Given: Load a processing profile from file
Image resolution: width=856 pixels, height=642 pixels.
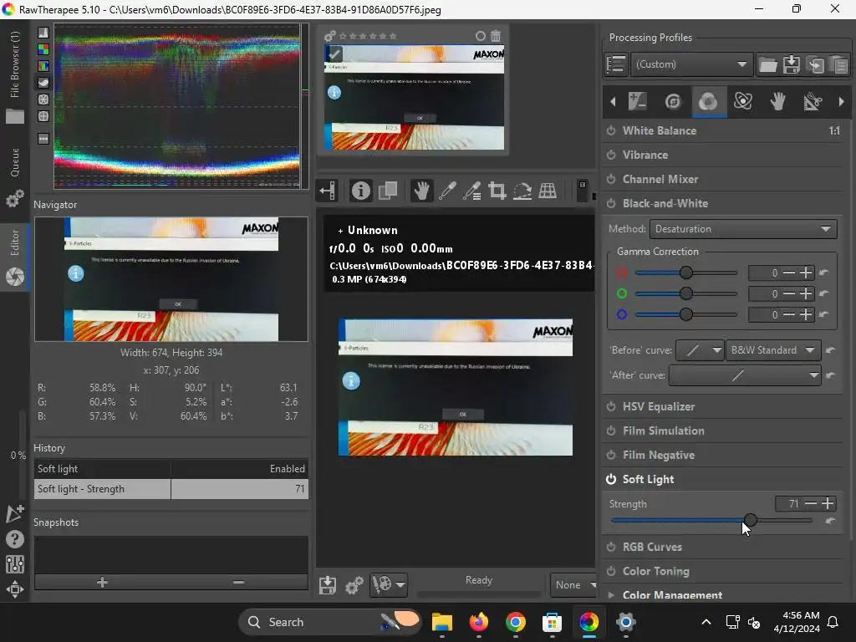Looking at the screenshot, I should click(x=767, y=64).
